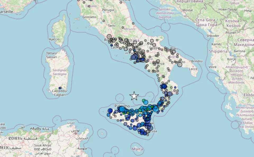Click the Shqipëria country label
The height and width of the screenshot is (157, 254).
(x=218, y=51)
